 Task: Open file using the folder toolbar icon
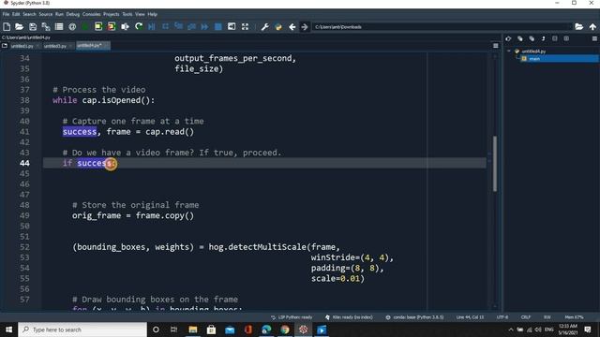pos(19,27)
